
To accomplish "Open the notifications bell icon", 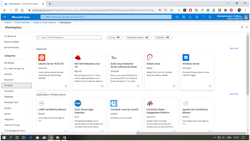I will [x=190, y=17].
